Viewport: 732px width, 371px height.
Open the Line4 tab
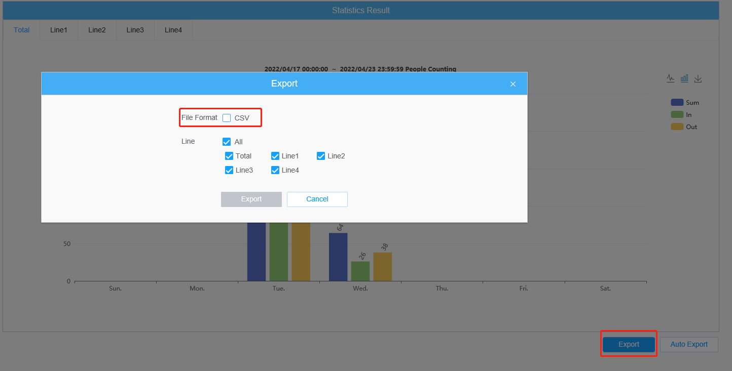pos(173,30)
